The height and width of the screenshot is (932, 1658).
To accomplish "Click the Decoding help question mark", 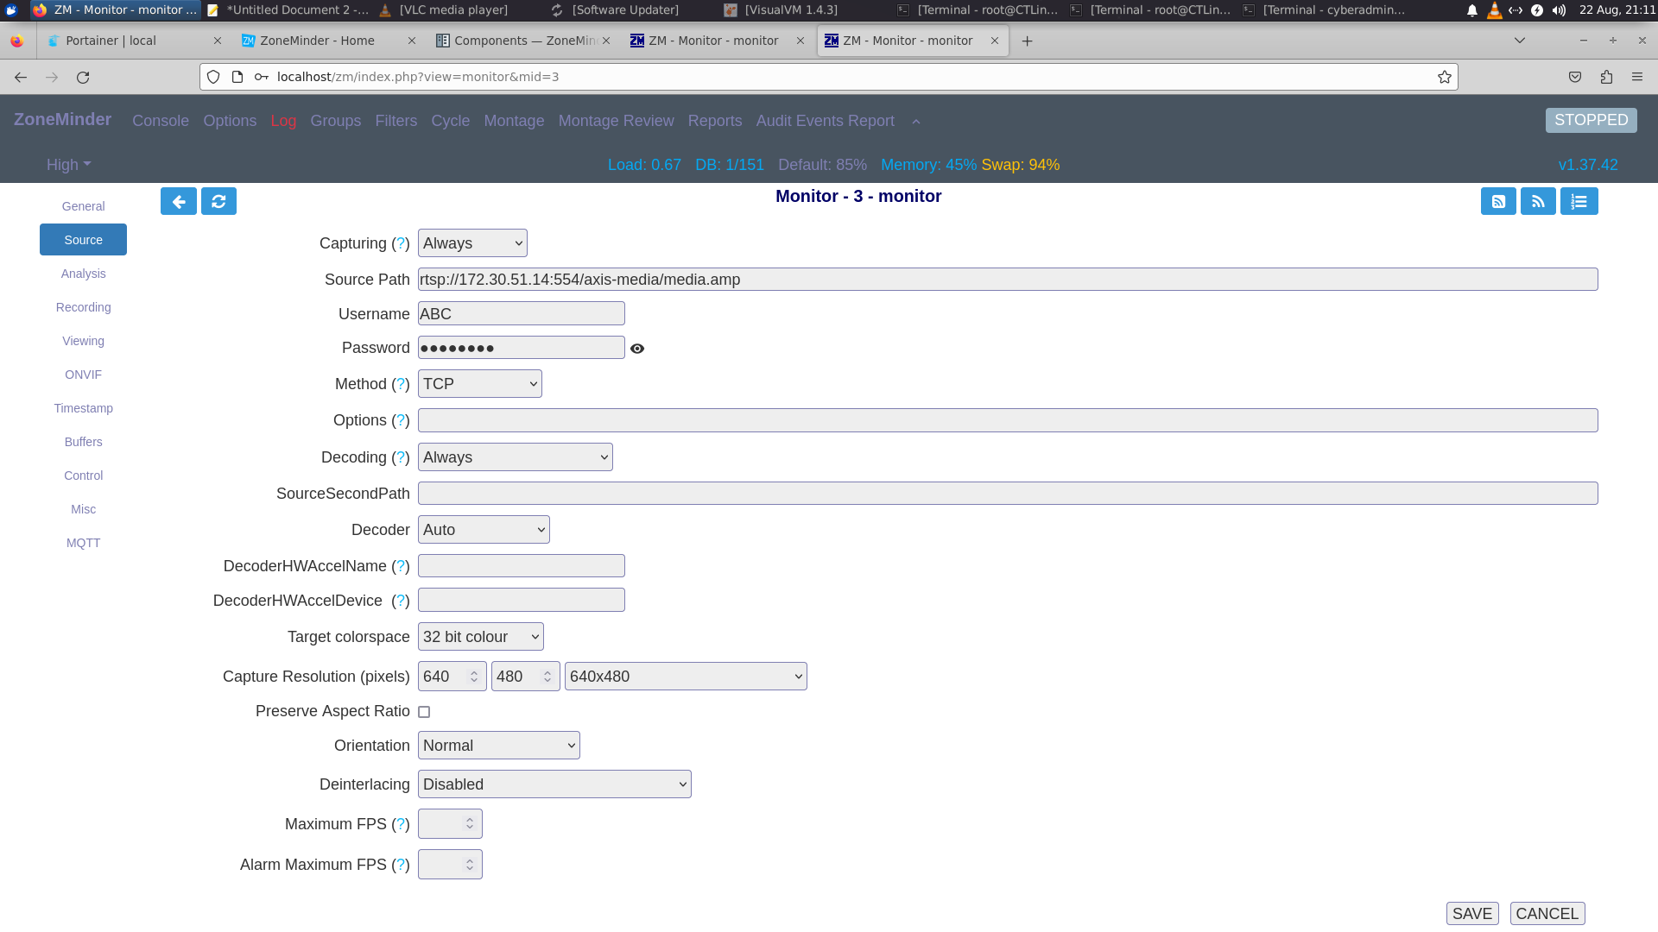I will click(401, 457).
